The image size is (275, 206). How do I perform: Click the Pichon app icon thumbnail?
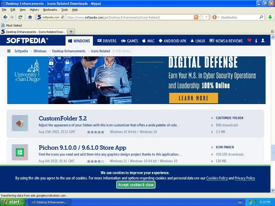point(20,152)
